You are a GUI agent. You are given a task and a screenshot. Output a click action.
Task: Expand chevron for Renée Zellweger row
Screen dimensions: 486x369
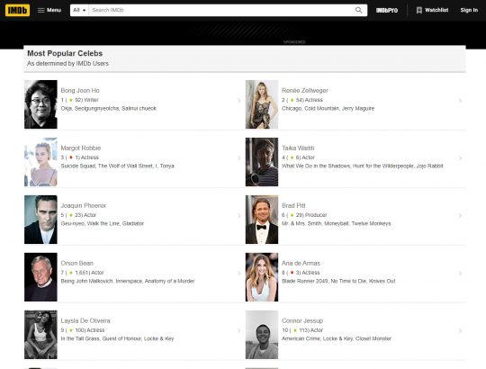click(x=460, y=101)
